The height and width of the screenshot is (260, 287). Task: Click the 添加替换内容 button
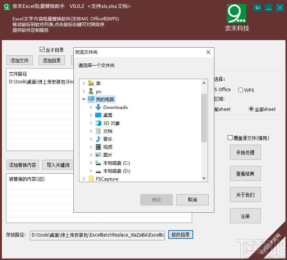pos(23,165)
